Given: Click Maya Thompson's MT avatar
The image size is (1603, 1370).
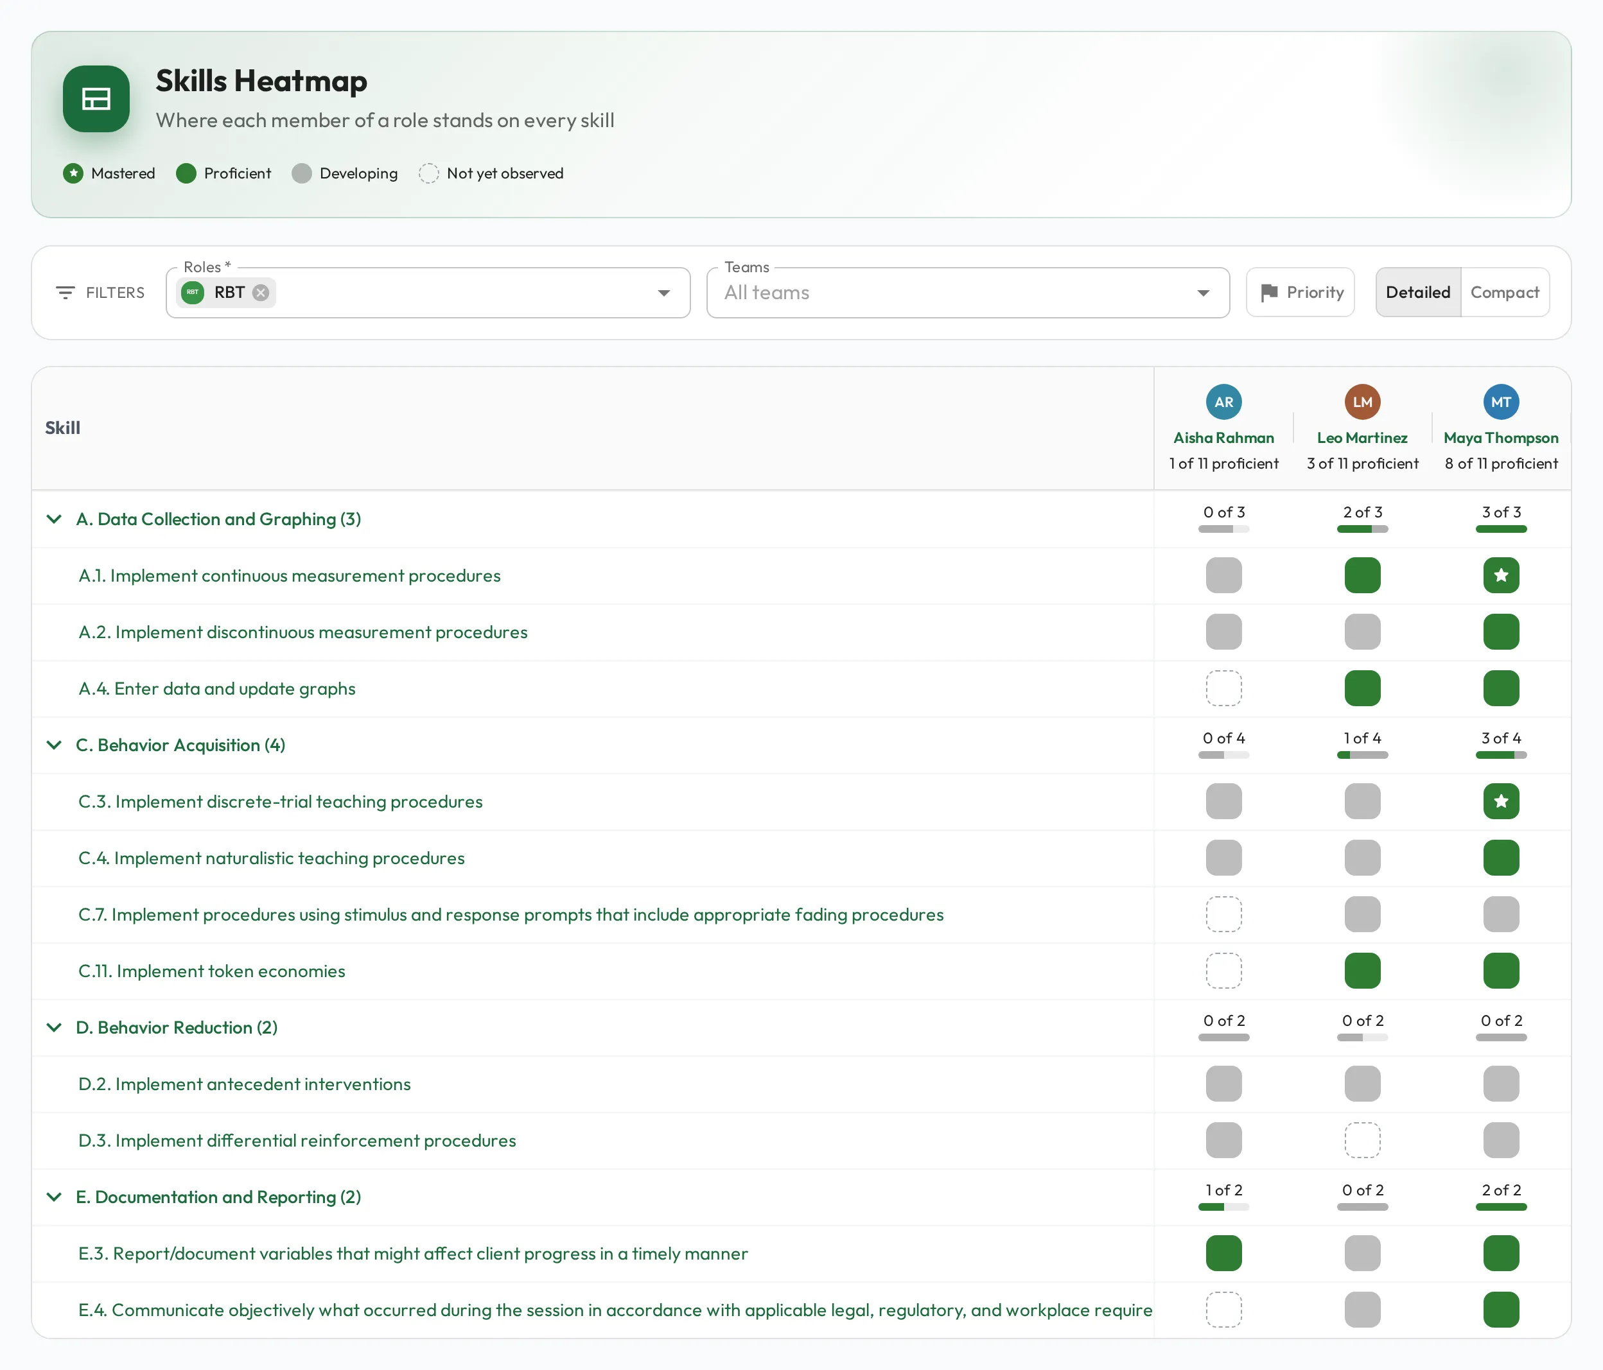Looking at the screenshot, I should point(1501,403).
